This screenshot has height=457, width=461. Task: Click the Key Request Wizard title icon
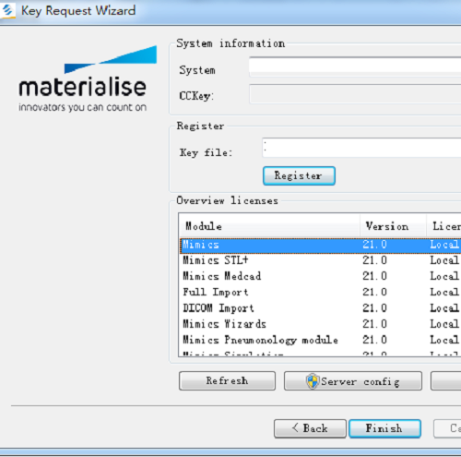tap(7, 10)
